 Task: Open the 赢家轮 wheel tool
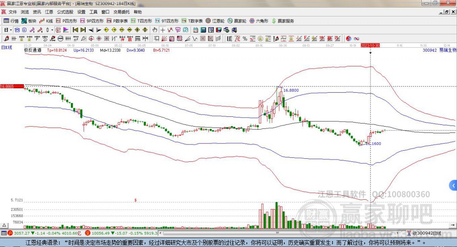(x=237, y=21)
